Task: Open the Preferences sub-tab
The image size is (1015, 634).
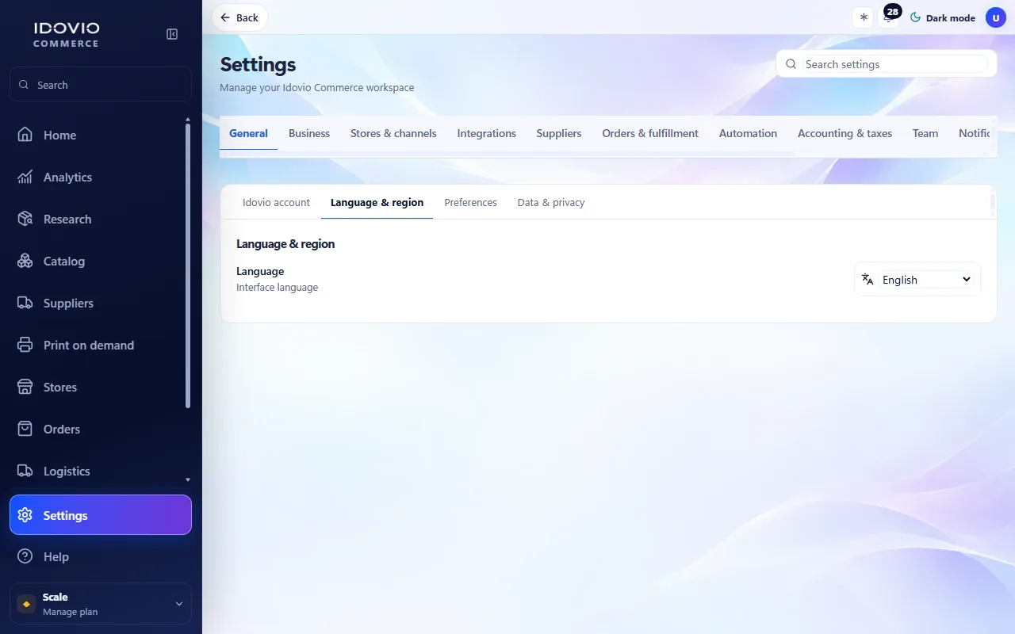Action: point(470,203)
